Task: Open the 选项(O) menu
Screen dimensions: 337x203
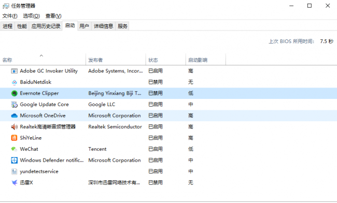Action: click(32, 16)
